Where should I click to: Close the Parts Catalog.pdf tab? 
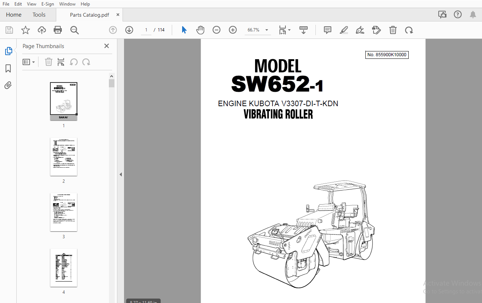(x=118, y=15)
